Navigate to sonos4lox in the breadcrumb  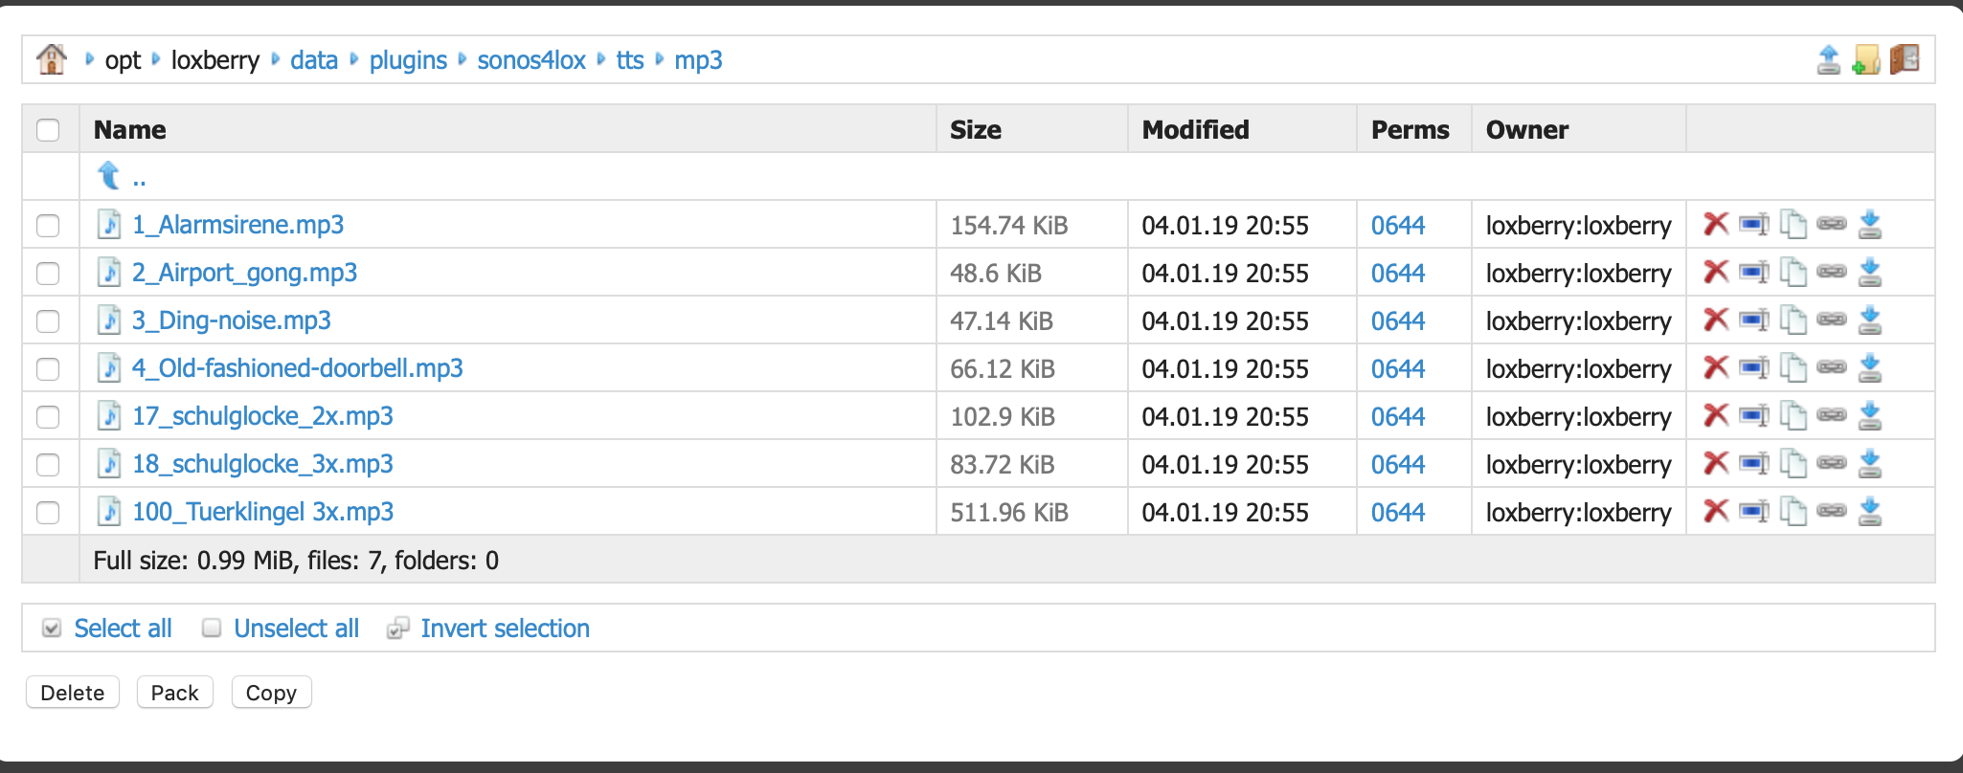pyautogui.click(x=531, y=60)
